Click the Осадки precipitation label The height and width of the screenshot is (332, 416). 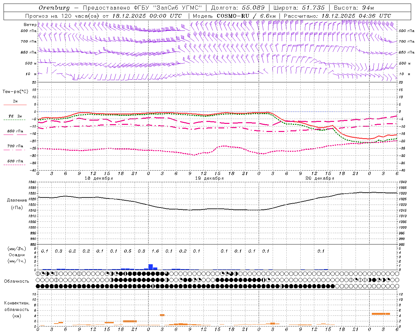point(17,255)
